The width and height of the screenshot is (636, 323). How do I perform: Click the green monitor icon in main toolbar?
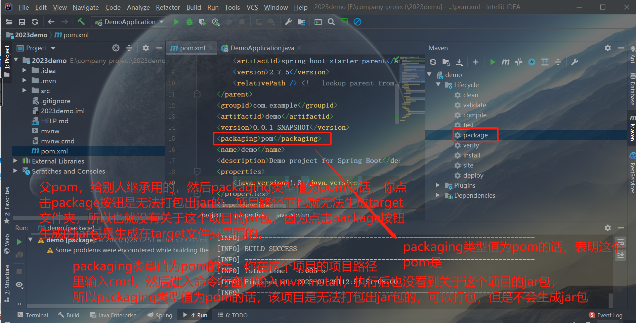click(x=344, y=22)
